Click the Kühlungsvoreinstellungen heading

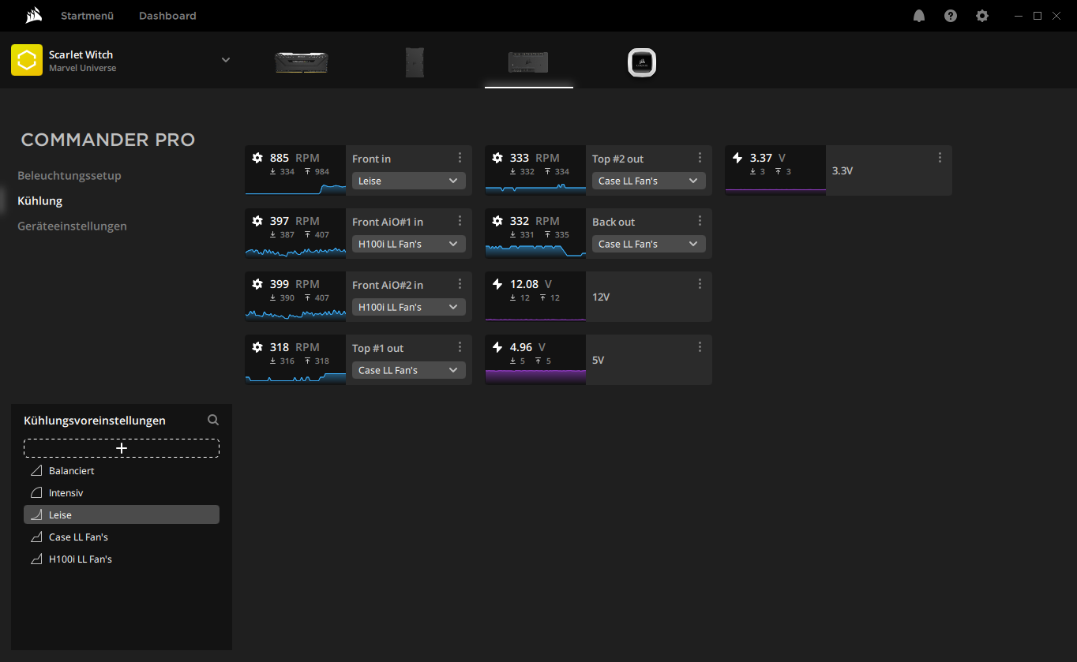click(95, 421)
